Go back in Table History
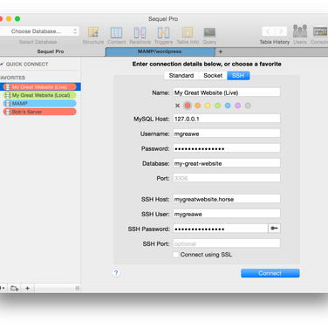Image resolution: width=328 pixels, height=328 pixels. pyautogui.click(x=268, y=31)
